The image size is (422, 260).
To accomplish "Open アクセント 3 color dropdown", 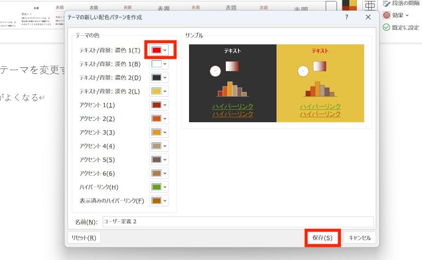I will coord(159,132).
